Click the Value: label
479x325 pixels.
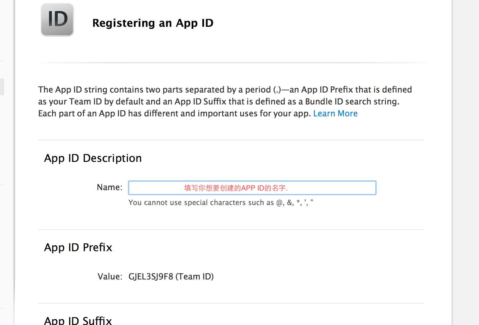click(110, 276)
